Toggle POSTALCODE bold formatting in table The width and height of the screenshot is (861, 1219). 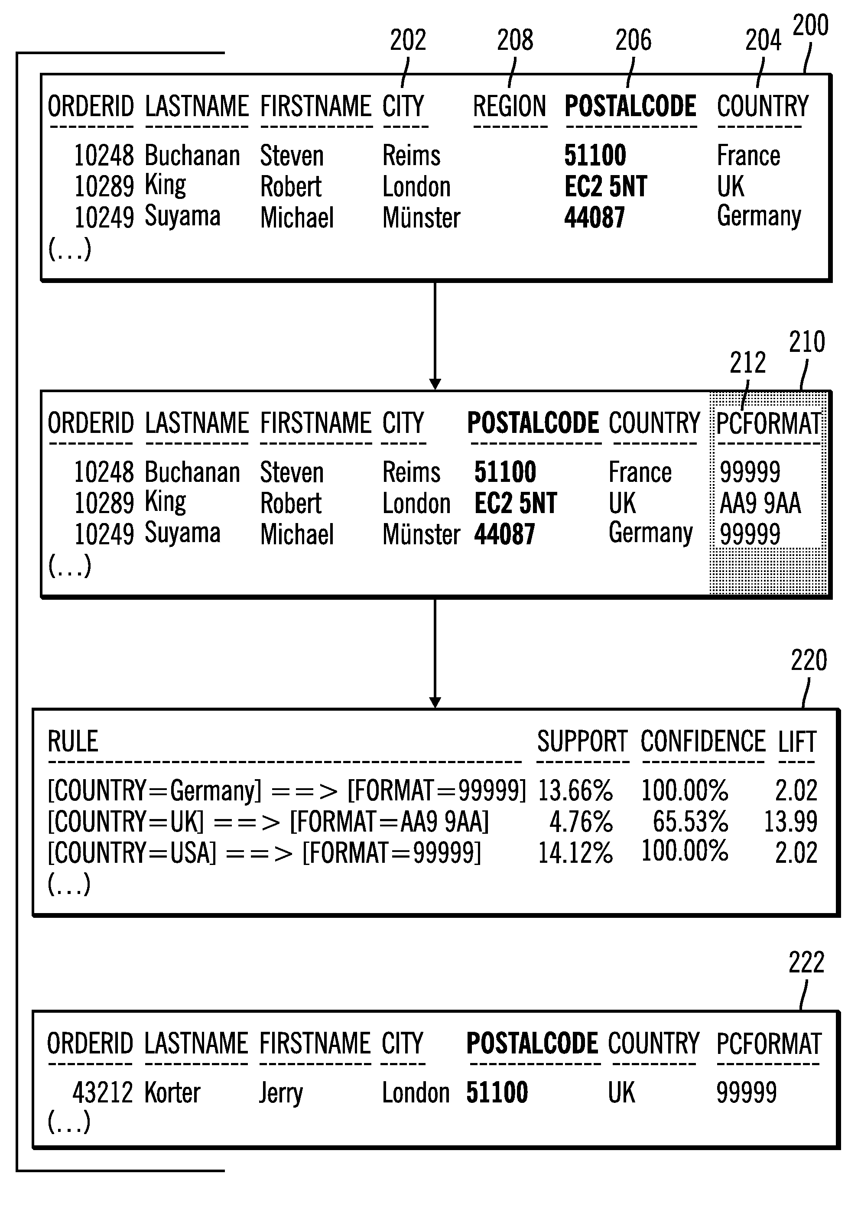pos(630,96)
